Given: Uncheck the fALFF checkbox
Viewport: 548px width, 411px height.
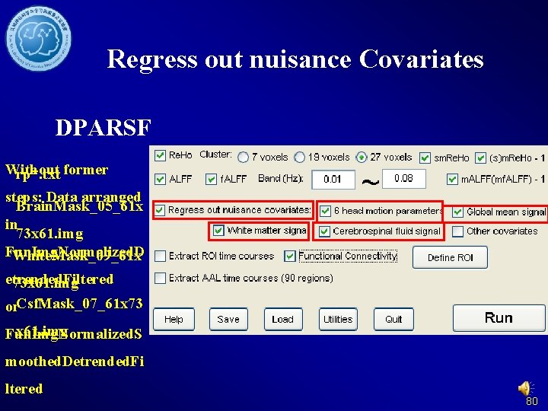Looking at the screenshot, I should (211, 180).
